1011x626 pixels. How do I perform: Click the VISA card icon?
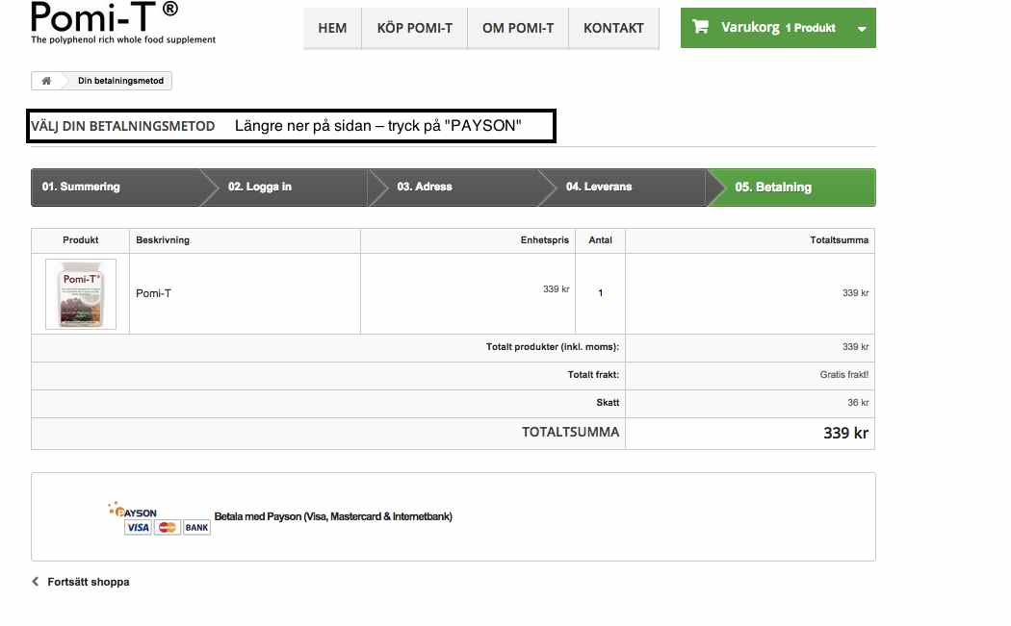tap(138, 528)
